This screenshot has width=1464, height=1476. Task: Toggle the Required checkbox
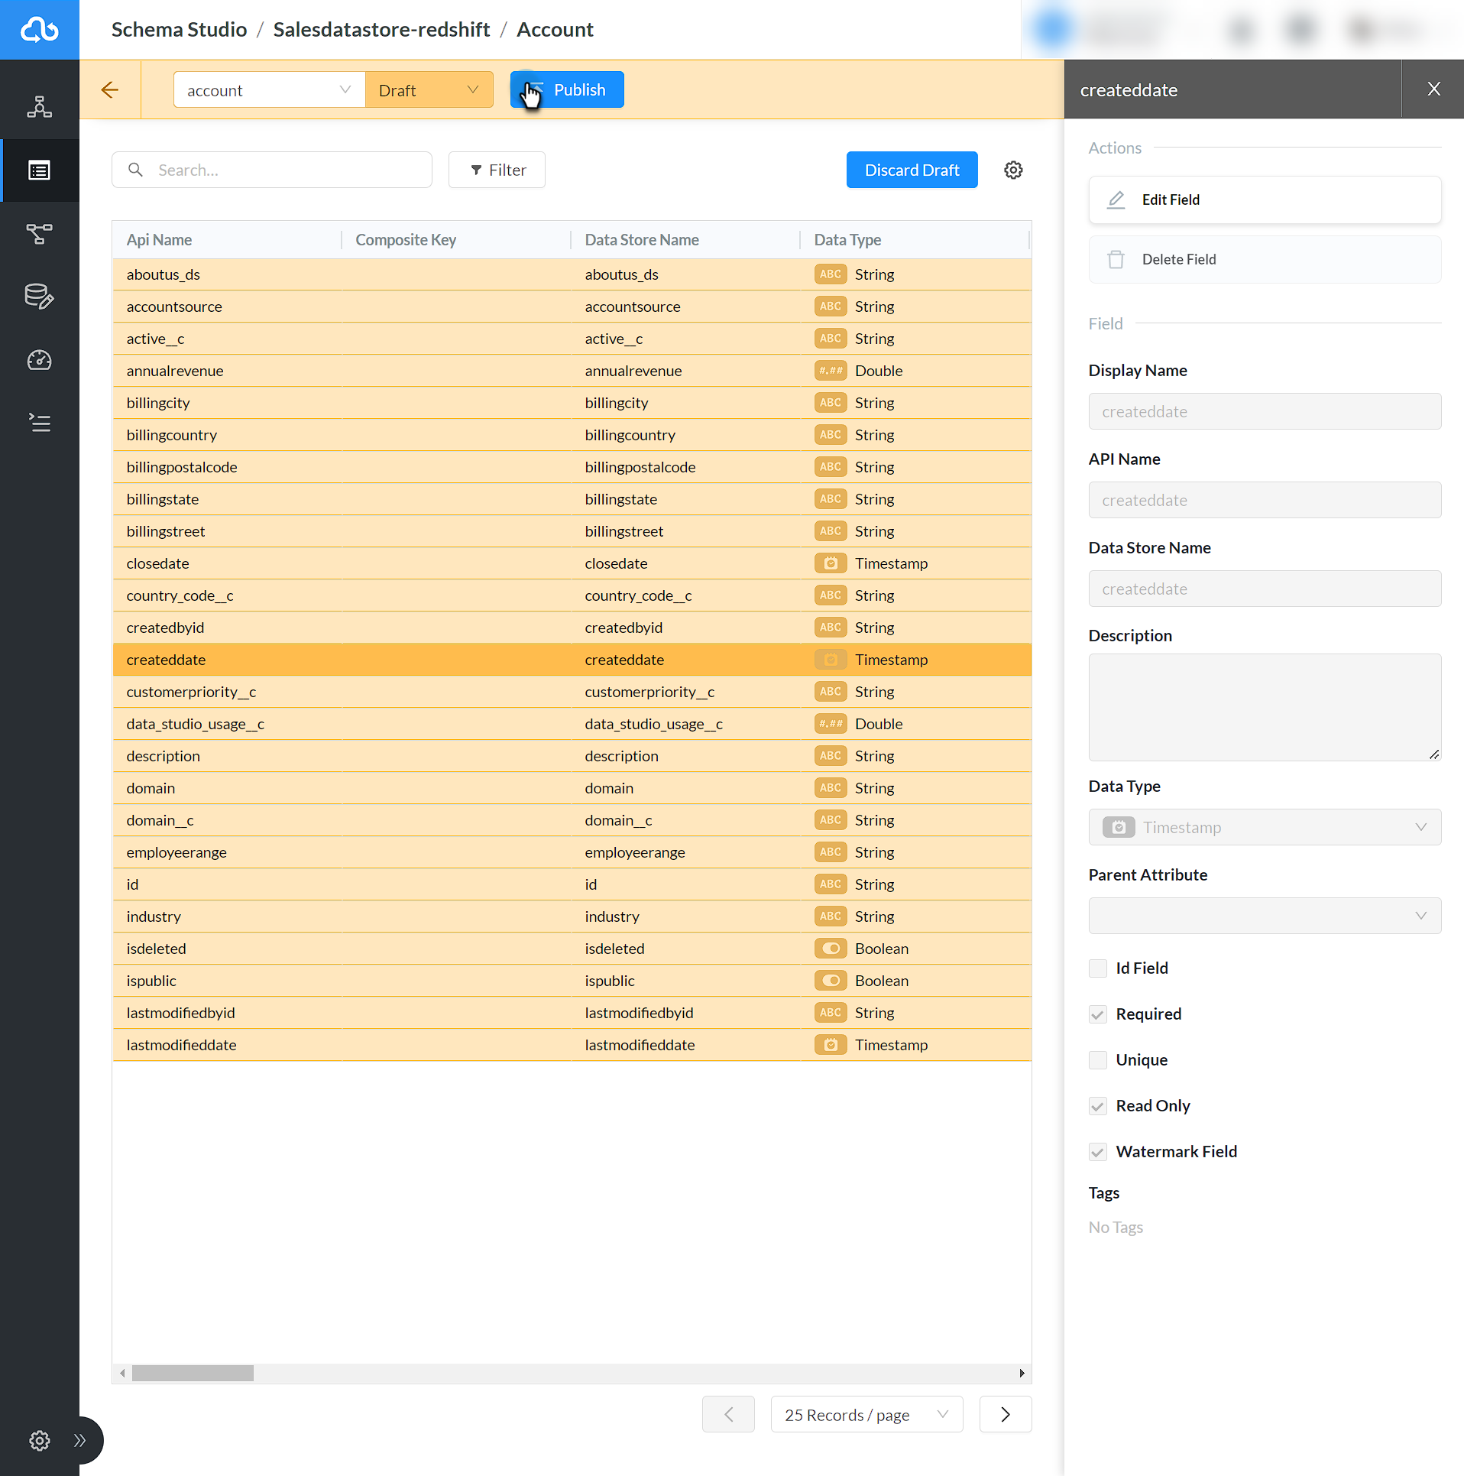pyautogui.click(x=1097, y=1014)
